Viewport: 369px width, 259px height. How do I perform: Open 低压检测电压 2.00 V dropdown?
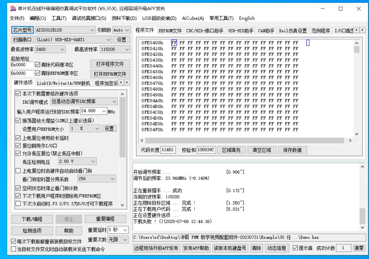pyautogui.click(x=77, y=161)
